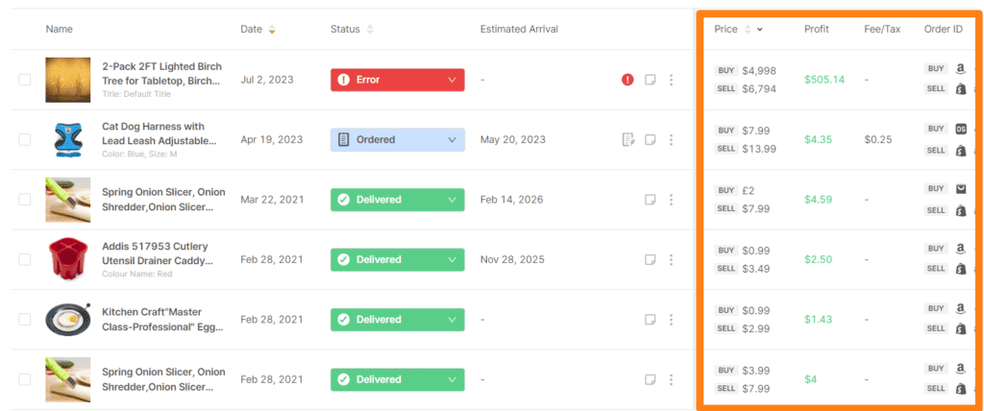
Task: Open three-dot menu for Lighted Birch Tree order
Action: click(671, 80)
